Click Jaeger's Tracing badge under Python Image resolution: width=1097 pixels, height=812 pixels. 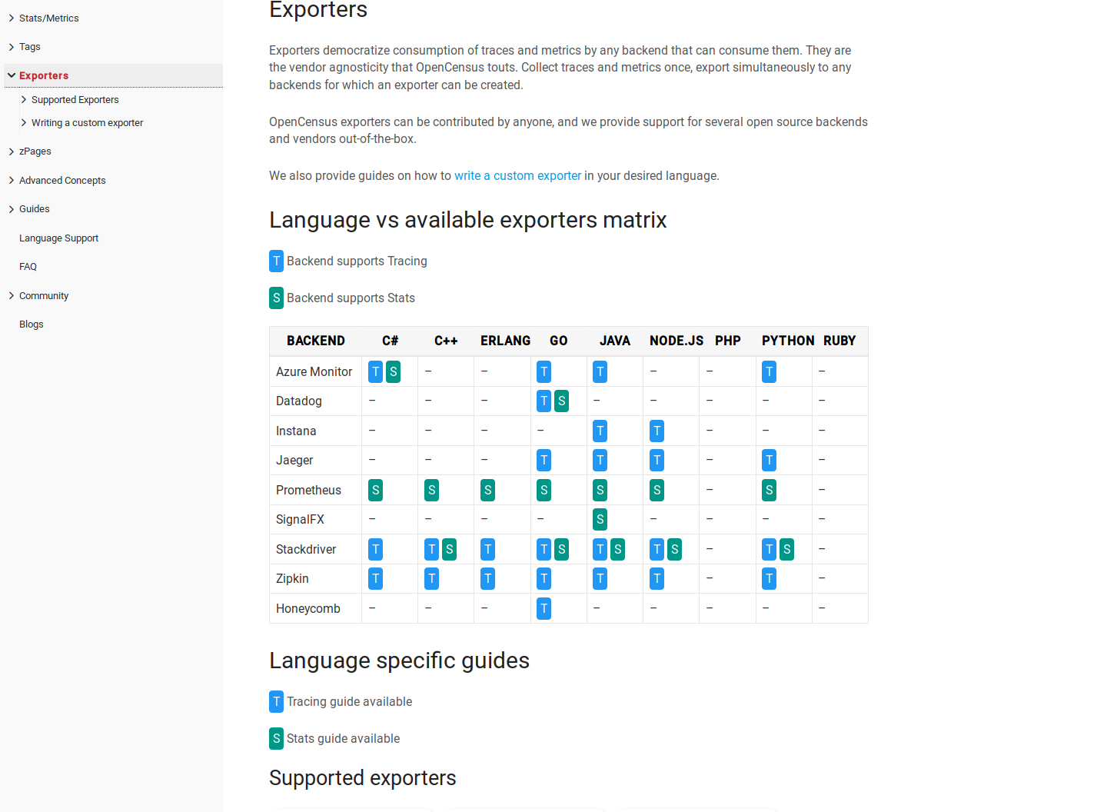click(769, 460)
